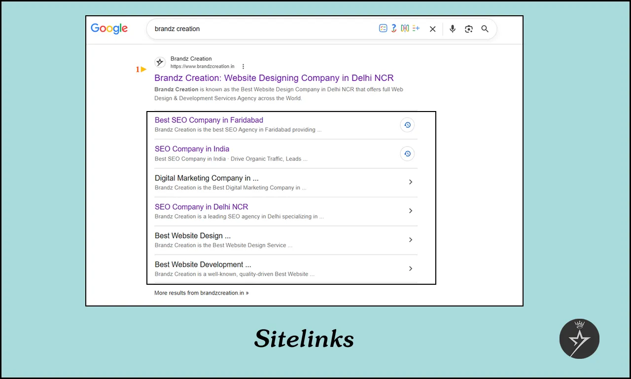Click history icon for Best SEO Company in Faridabad
Viewport: 631px width, 379px height.
pos(407,125)
